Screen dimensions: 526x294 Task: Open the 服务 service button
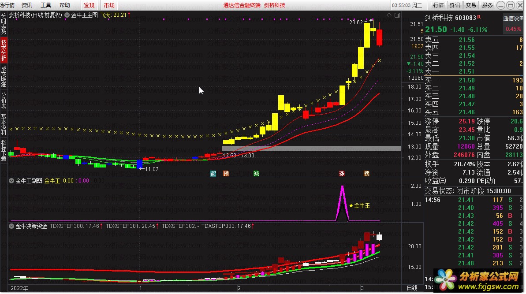(487, 5)
